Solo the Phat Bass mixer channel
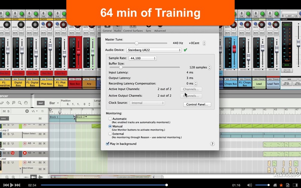The image size is (301, 188). tap(50, 33)
